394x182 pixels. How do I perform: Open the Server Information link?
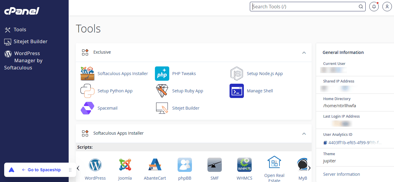click(x=341, y=174)
